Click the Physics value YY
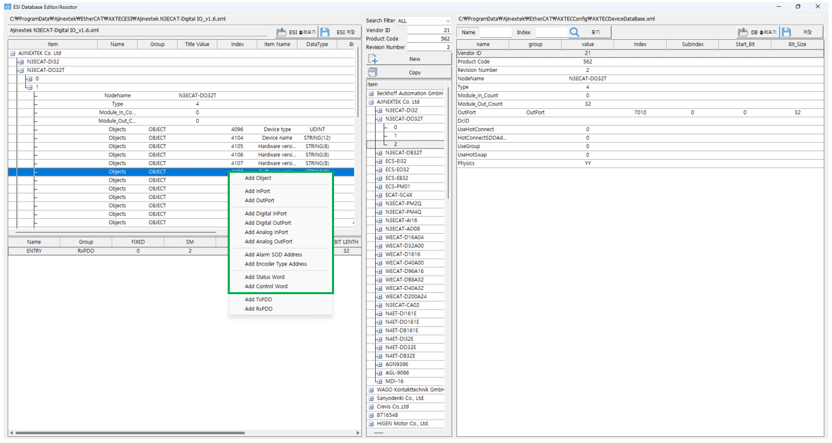This screenshot has height=443, width=832. click(x=588, y=163)
